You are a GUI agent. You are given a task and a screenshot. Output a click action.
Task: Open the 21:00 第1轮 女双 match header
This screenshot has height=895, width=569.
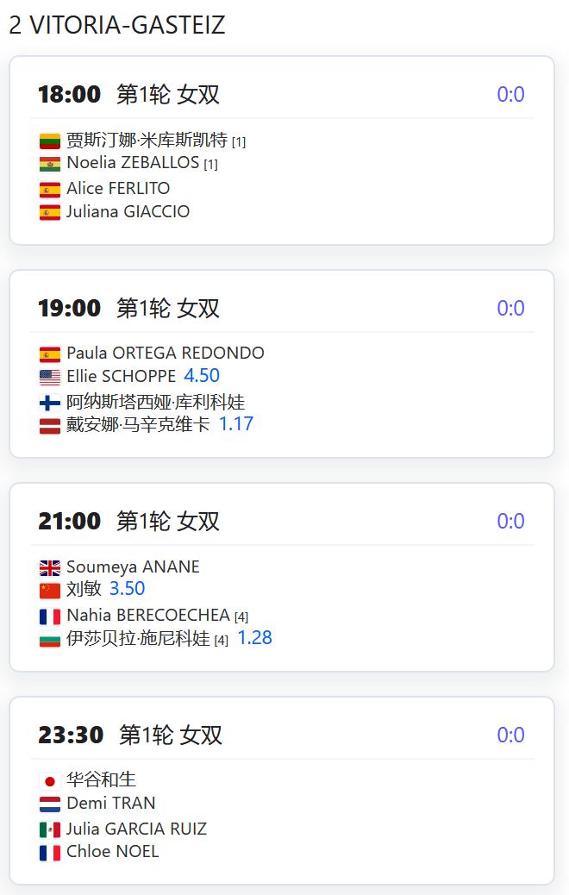tap(129, 521)
